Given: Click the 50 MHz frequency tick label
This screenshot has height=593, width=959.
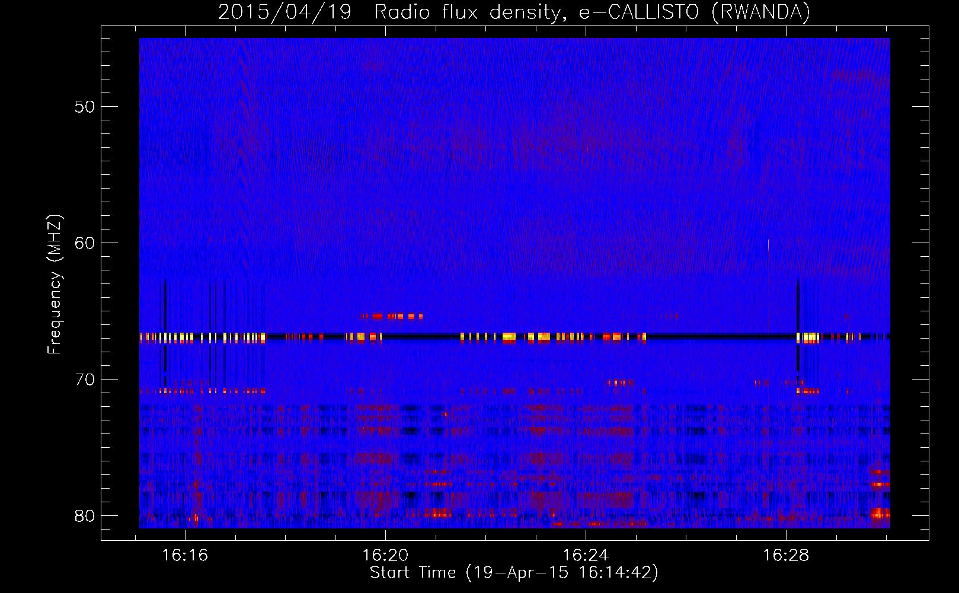Looking at the screenshot, I should tap(85, 107).
